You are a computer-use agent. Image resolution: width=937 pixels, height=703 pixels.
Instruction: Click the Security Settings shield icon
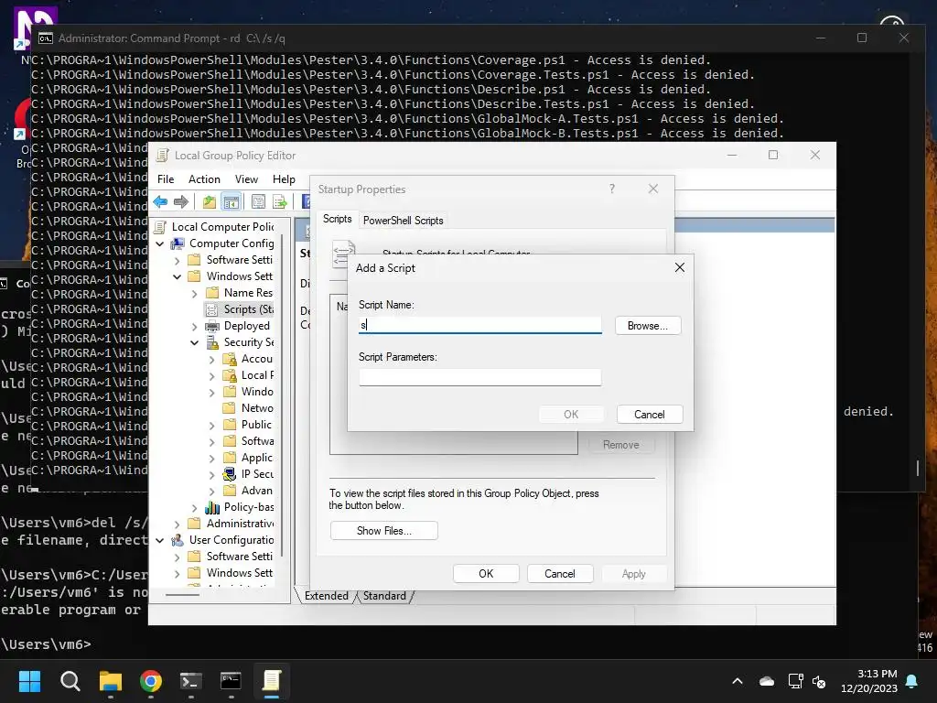coord(212,342)
